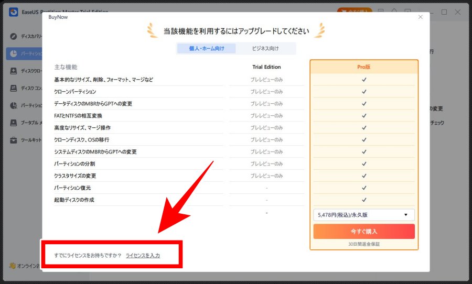The height and width of the screenshot is (284, 472).
Task: Click the Pro版 column header
Action: tap(363, 67)
